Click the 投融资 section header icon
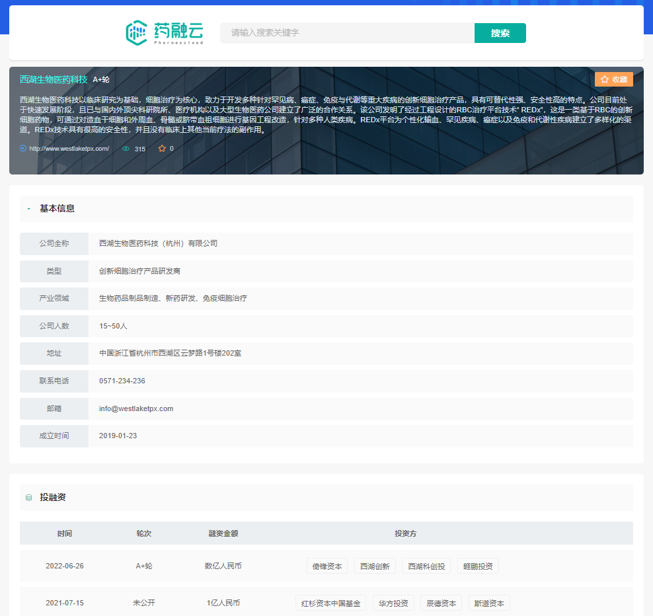Viewport: 653px width, 616px height. 28,498
